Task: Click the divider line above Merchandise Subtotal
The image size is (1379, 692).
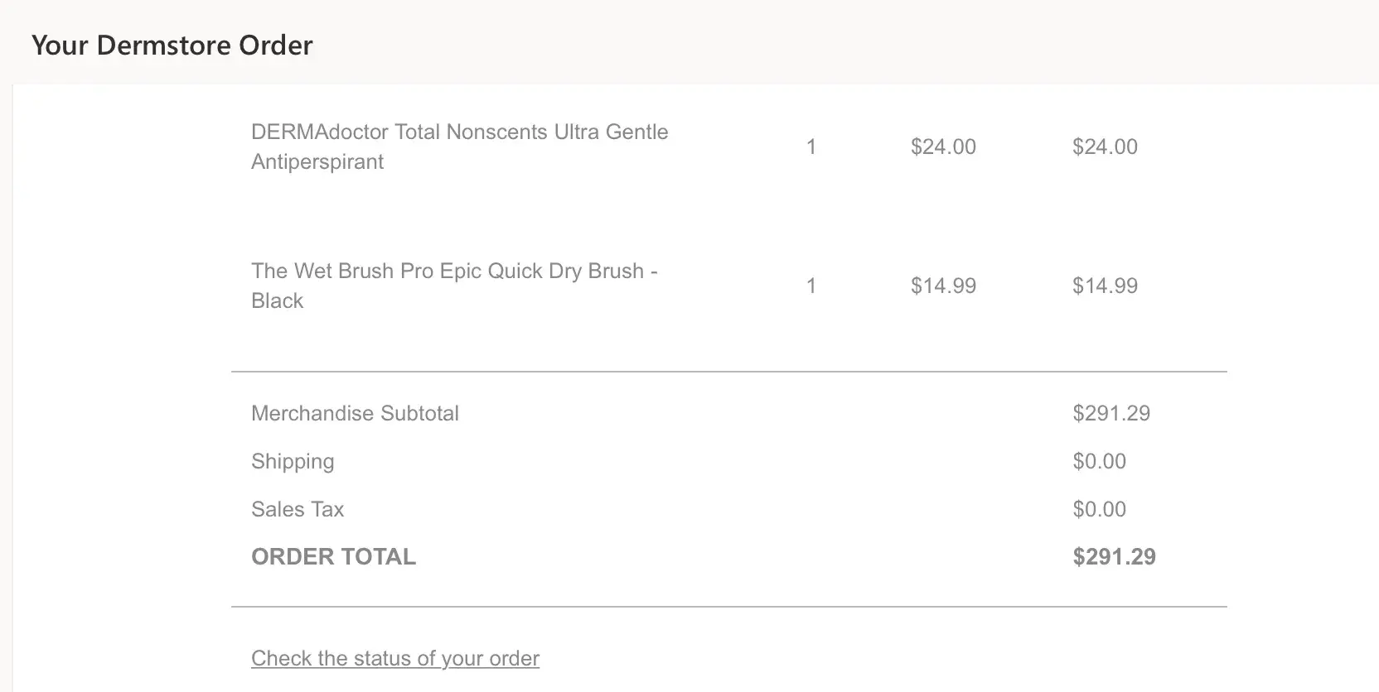Action: point(728,372)
